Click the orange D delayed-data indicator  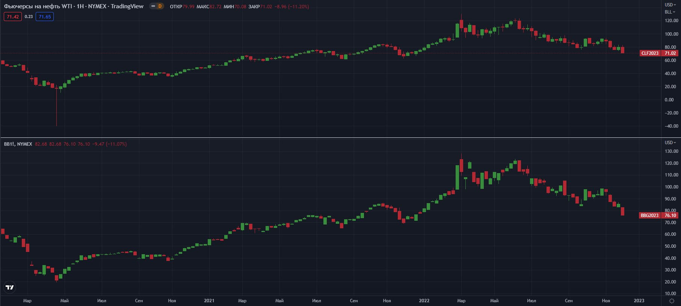[160, 6]
